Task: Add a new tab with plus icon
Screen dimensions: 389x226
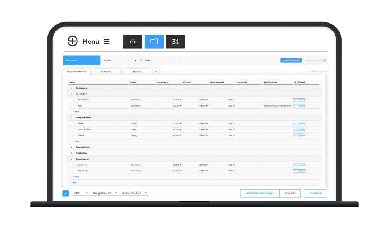Action: click(156, 72)
